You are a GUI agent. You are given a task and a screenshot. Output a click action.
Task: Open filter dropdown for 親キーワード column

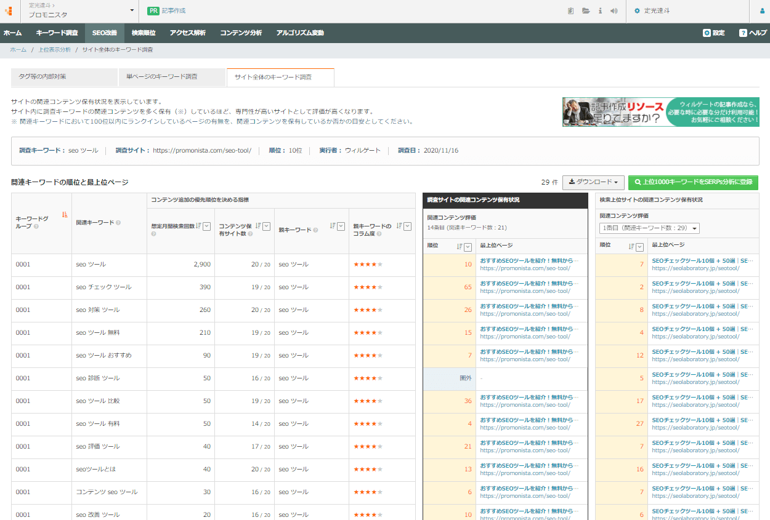(341, 226)
